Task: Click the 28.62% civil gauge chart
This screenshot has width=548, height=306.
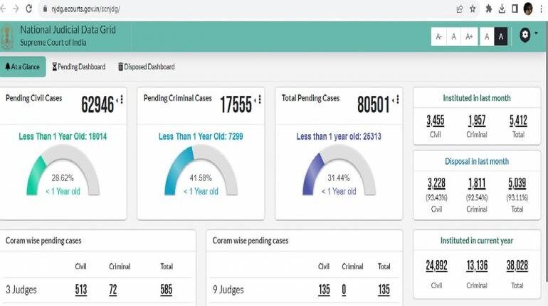Action: tap(63, 170)
